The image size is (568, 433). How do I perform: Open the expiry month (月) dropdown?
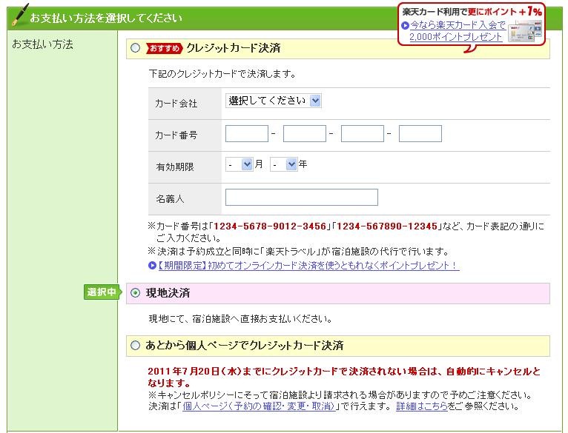239,164
